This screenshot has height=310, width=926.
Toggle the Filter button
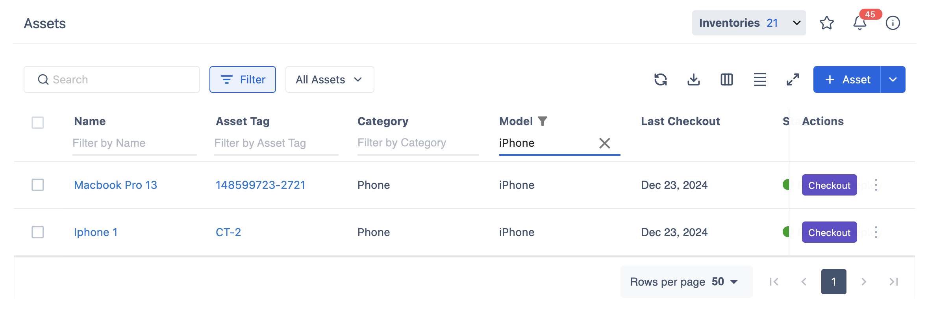[243, 79]
